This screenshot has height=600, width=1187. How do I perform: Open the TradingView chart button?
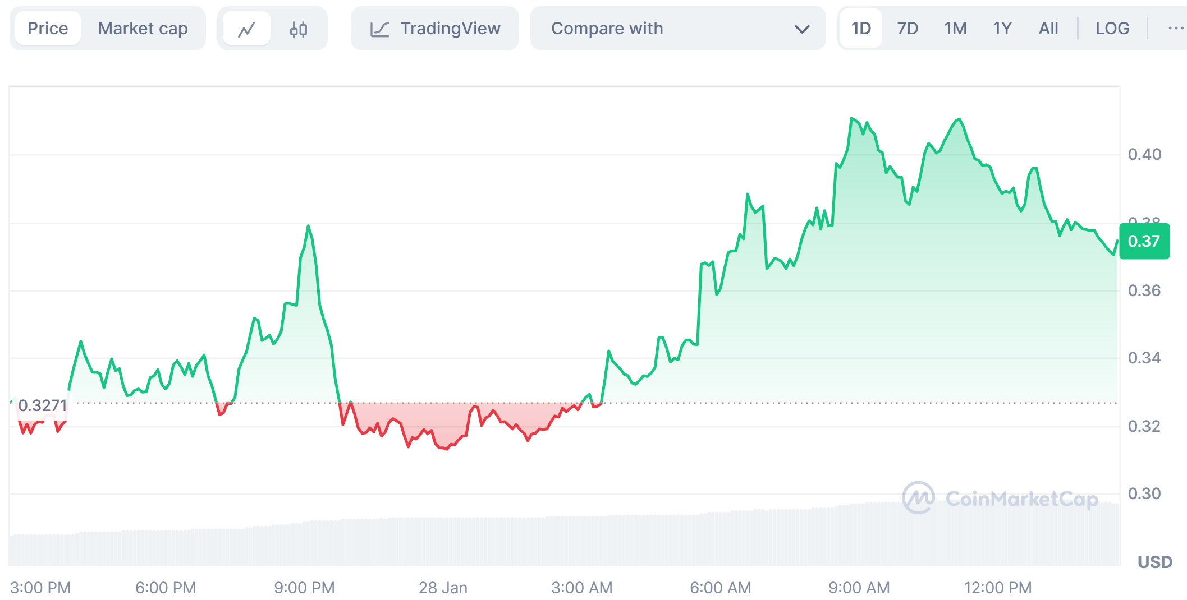click(x=435, y=29)
